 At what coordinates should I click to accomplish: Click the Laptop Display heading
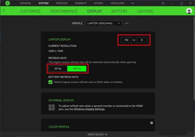[x=59, y=40]
